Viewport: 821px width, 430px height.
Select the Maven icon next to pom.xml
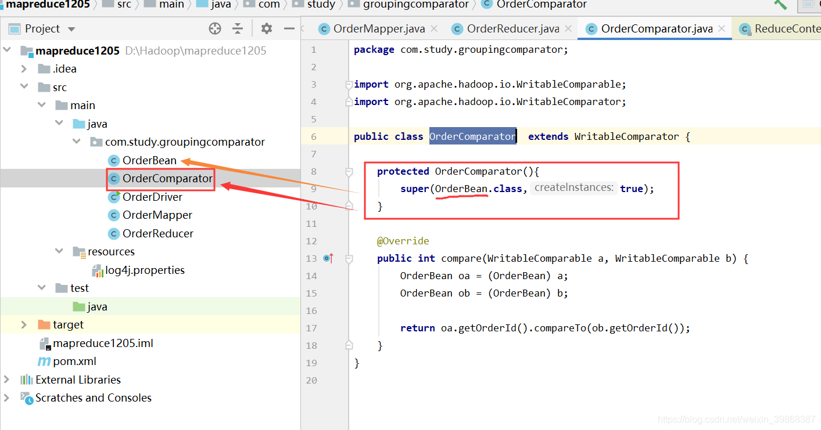(x=42, y=361)
